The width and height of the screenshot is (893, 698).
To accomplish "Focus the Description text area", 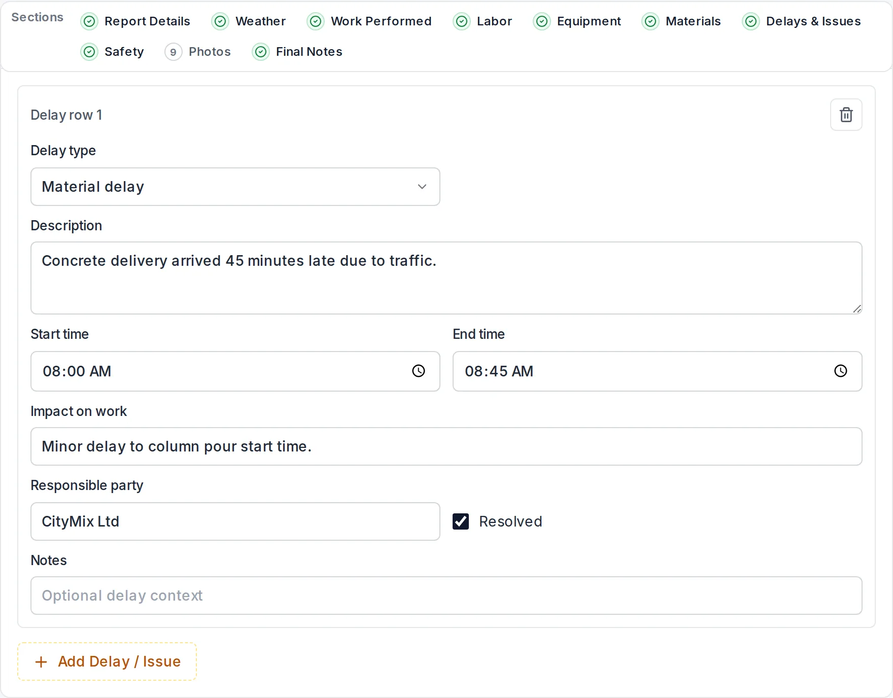I will click(x=447, y=278).
